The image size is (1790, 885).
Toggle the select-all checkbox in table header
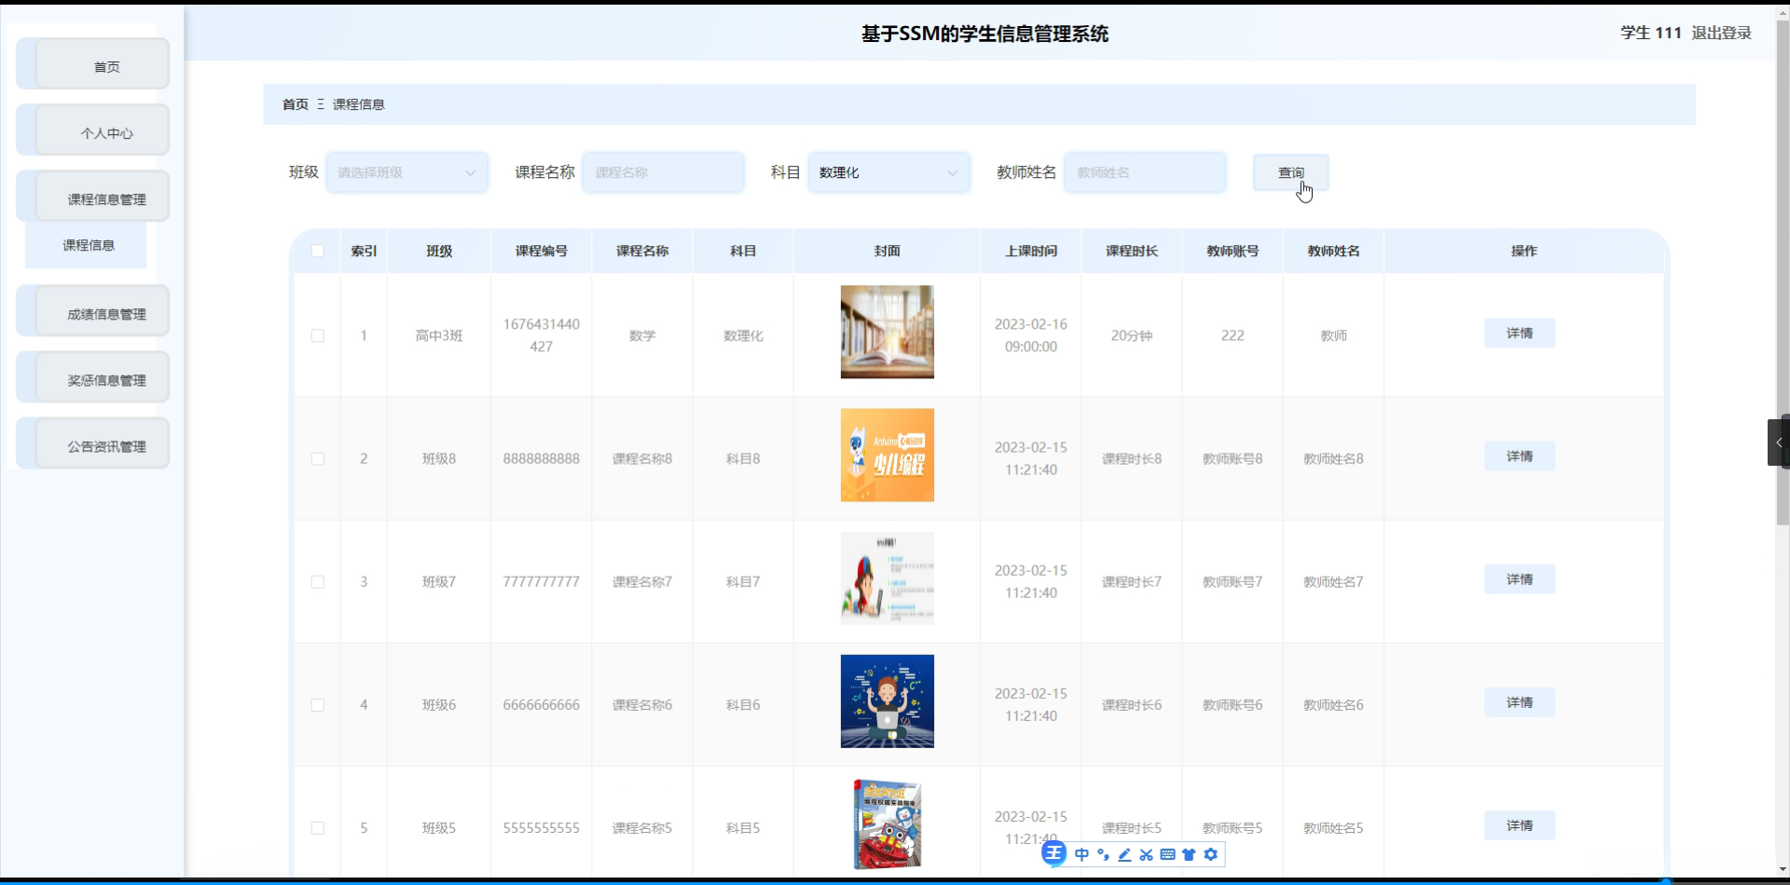coord(318,251)
